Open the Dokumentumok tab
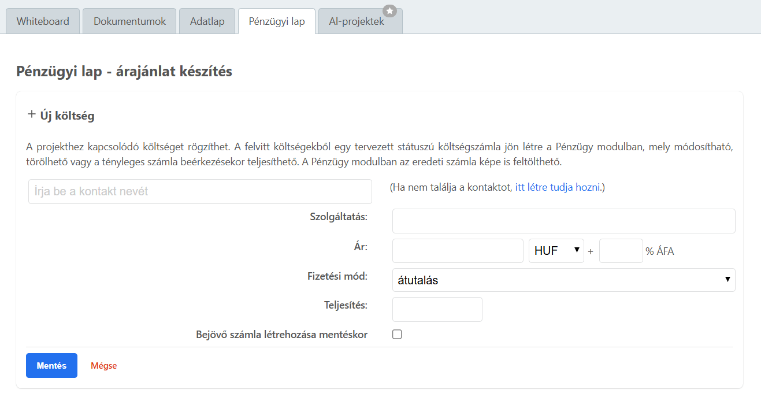The image size is (761, 397). pyautogui.click(x=128, y=20)
